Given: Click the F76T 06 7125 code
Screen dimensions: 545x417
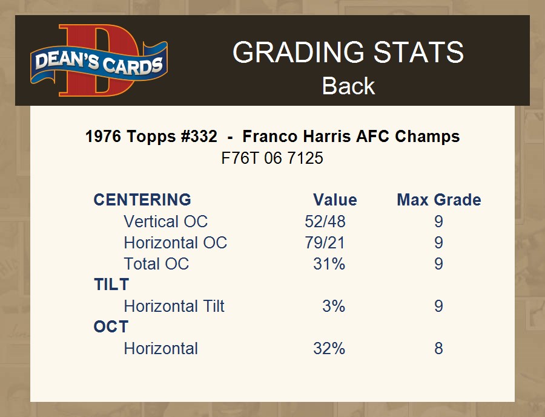Looking at the screenshot, I should click(x=272, y=158).
